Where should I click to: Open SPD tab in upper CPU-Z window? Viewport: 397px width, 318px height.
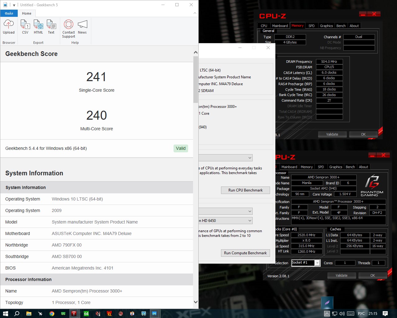click(312, 26)
